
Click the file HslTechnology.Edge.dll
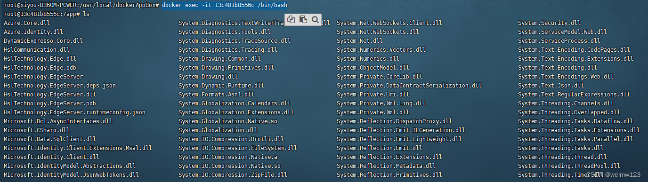[x=40, y=58]
